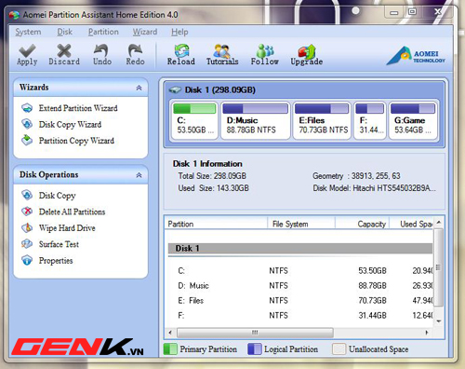
Task: Undo the last operation
Action: click(x=101, y=50)
